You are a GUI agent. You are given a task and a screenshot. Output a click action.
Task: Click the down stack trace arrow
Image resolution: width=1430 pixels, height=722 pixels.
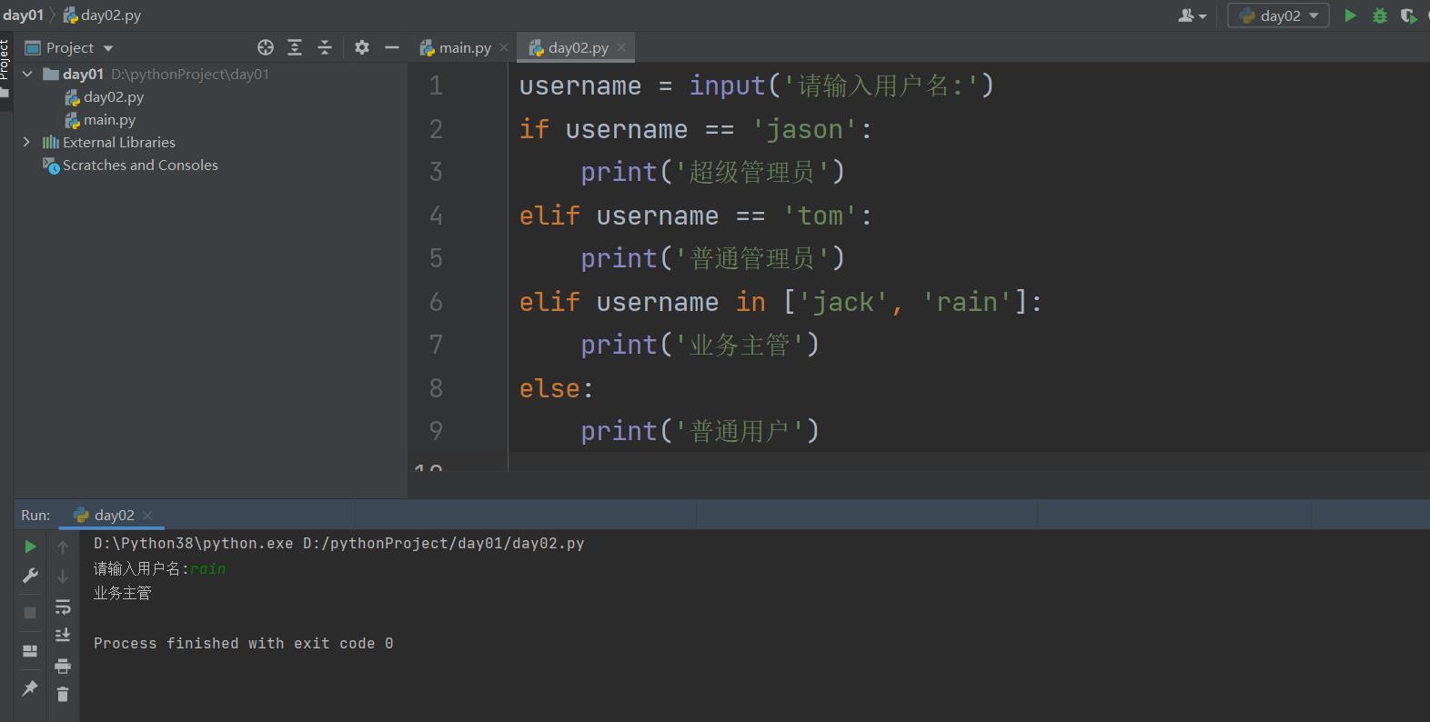point(63,576)
